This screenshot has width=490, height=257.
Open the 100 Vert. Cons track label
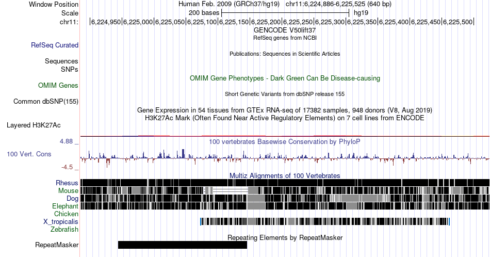click(x=29, y=154)
